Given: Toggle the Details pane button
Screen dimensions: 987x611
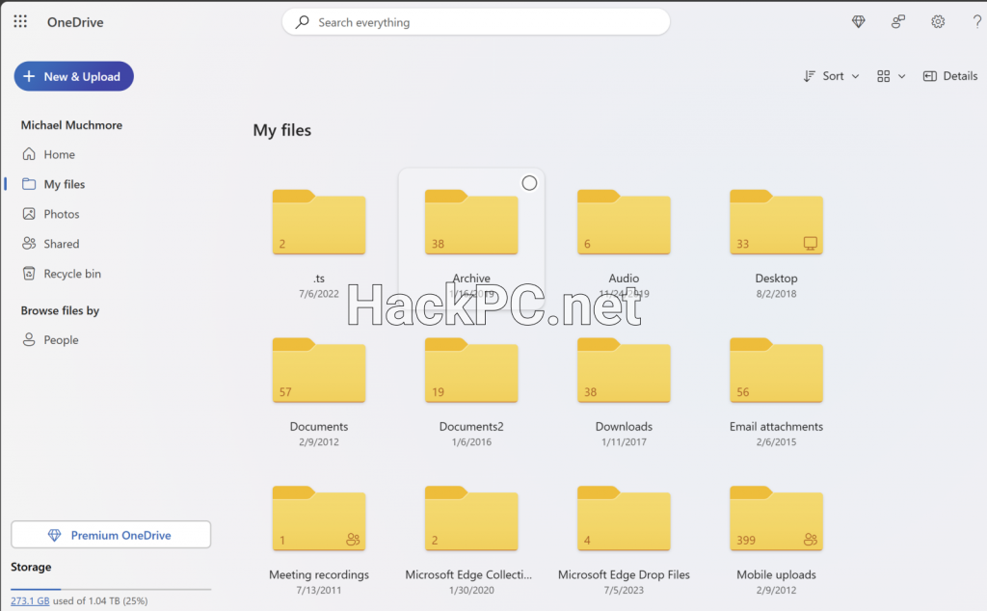Looking at the screenshot, I should point(949,76).
